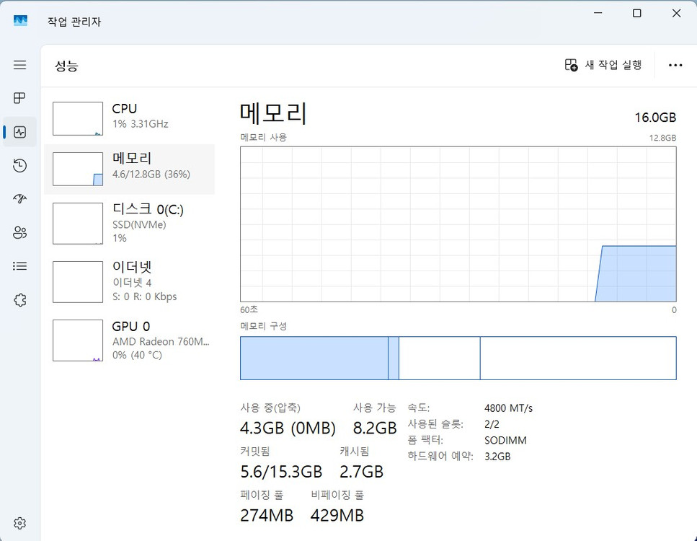Screen dimensions: 697x541
Task: Open the Services view in the sidebar
Action: pyautogui.click(x=19, y=299)
